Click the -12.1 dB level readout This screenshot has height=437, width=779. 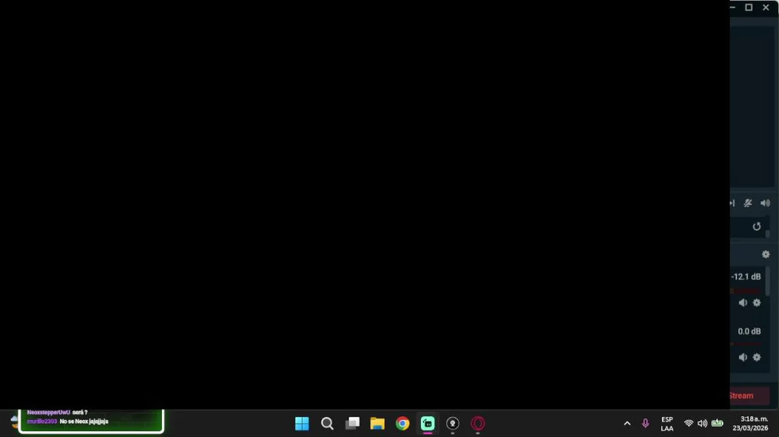[746, 277]
